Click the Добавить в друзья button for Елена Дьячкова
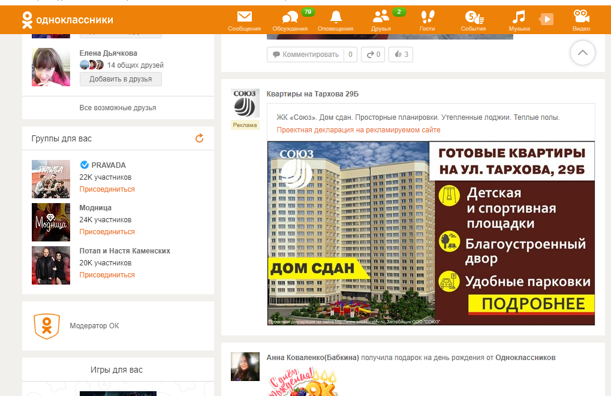The image size is (611, 396). tap(121, 79)
